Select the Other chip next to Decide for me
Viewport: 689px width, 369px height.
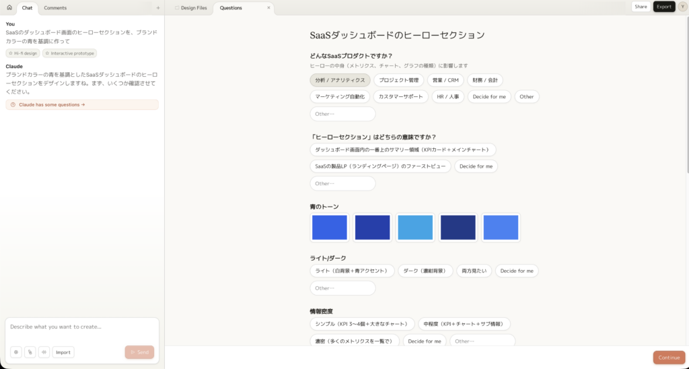coord(527,97)
